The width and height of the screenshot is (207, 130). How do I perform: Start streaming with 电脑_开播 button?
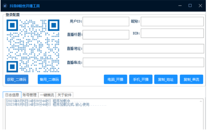coord(115,80)
